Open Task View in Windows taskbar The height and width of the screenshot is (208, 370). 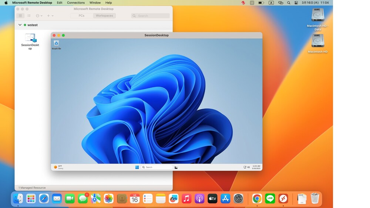point(176,167)
